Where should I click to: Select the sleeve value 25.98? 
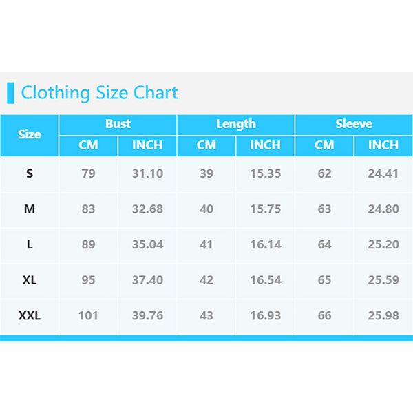point(383,316)
